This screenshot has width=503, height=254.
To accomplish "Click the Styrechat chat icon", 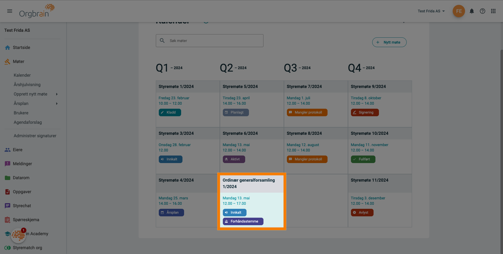I will (x=8, y=206).
